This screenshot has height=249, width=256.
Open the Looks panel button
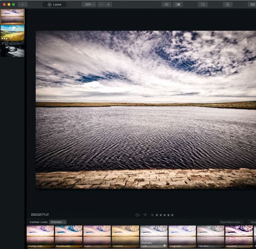pyautogui.click(x=54, y=4)
